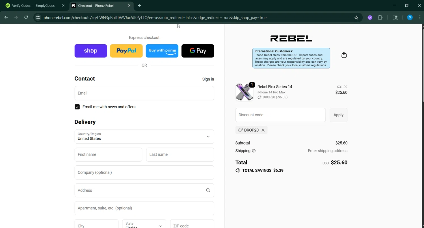Click the Express checkout heading

[144, 38]
